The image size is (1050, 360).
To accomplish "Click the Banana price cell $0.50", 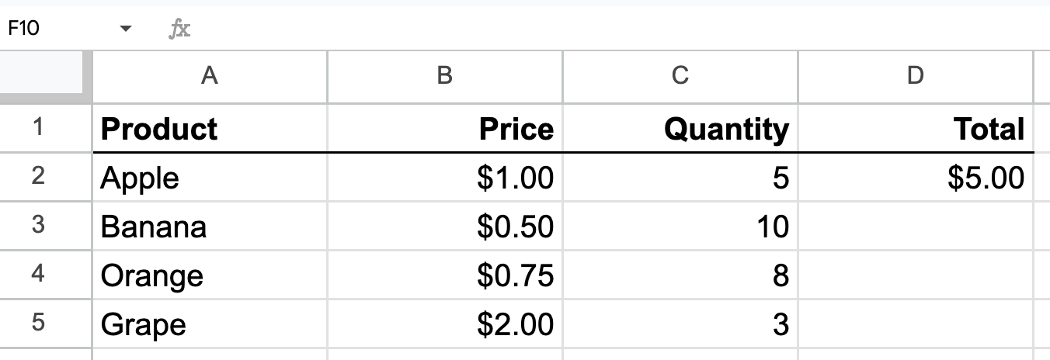I will pos(445,226).
